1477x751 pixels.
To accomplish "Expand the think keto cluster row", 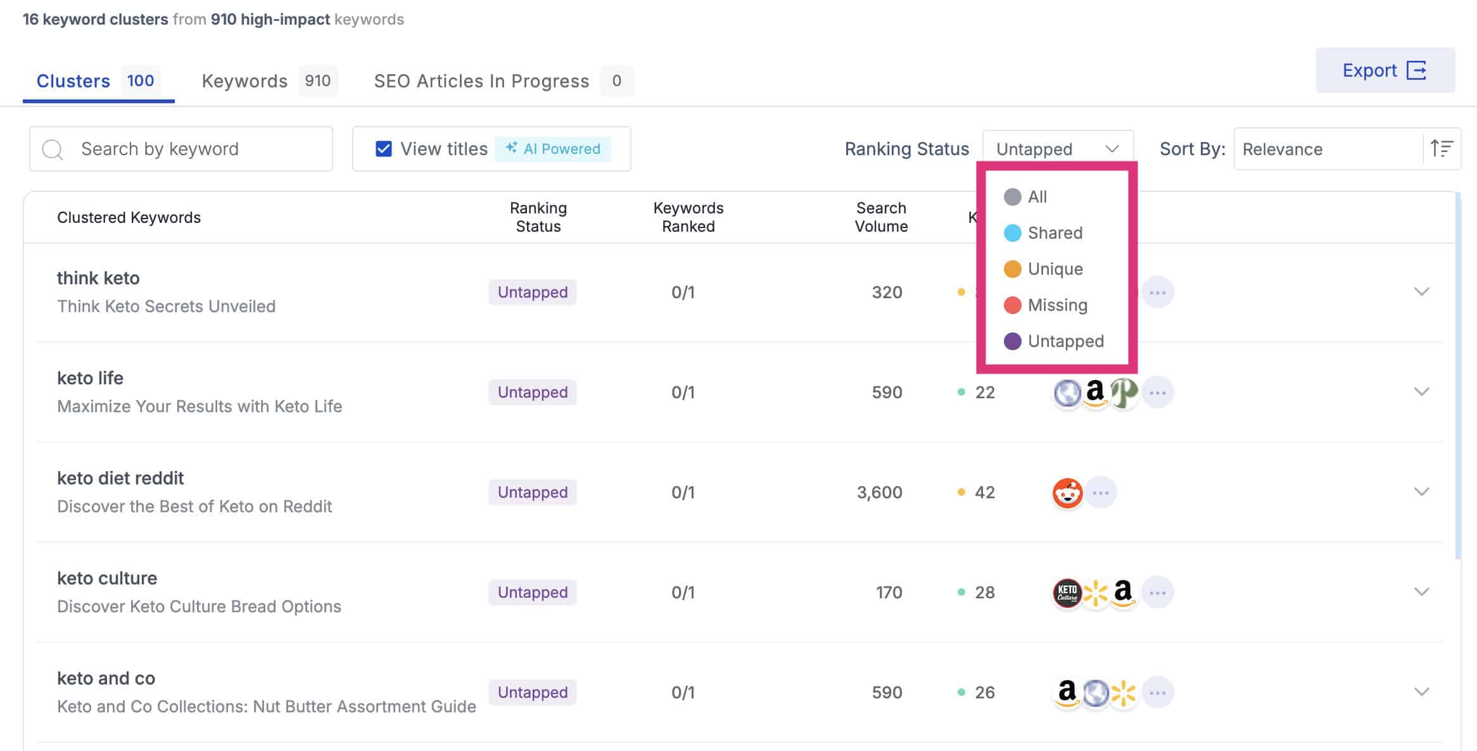I will pyautogui.click(x=1422, y=292).
